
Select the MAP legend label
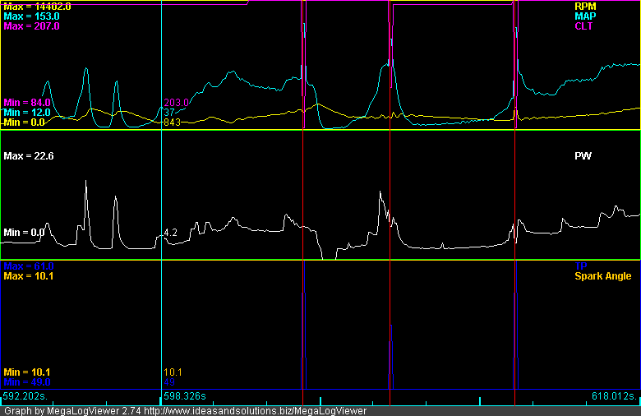585,16
